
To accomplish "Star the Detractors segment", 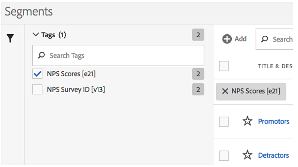I will tap(247, 155).
